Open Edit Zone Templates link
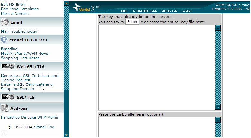This screenshot has height=138, width=251. [20, 9]
